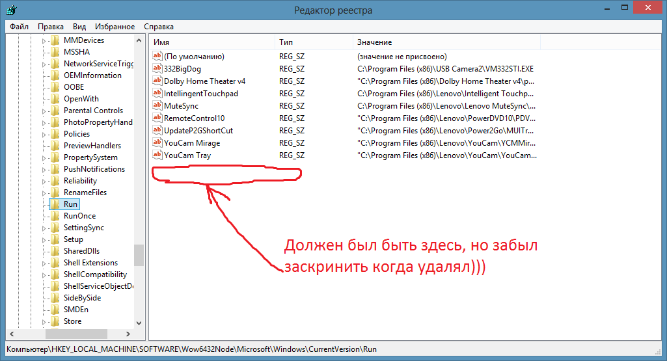Open the Вид menu
The height and width of the screenshot is (361, 667).
(79, 27)
